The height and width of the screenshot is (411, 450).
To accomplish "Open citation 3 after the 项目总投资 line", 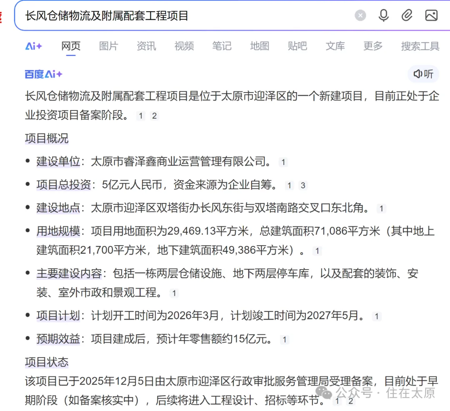I will tap(303, 185).
